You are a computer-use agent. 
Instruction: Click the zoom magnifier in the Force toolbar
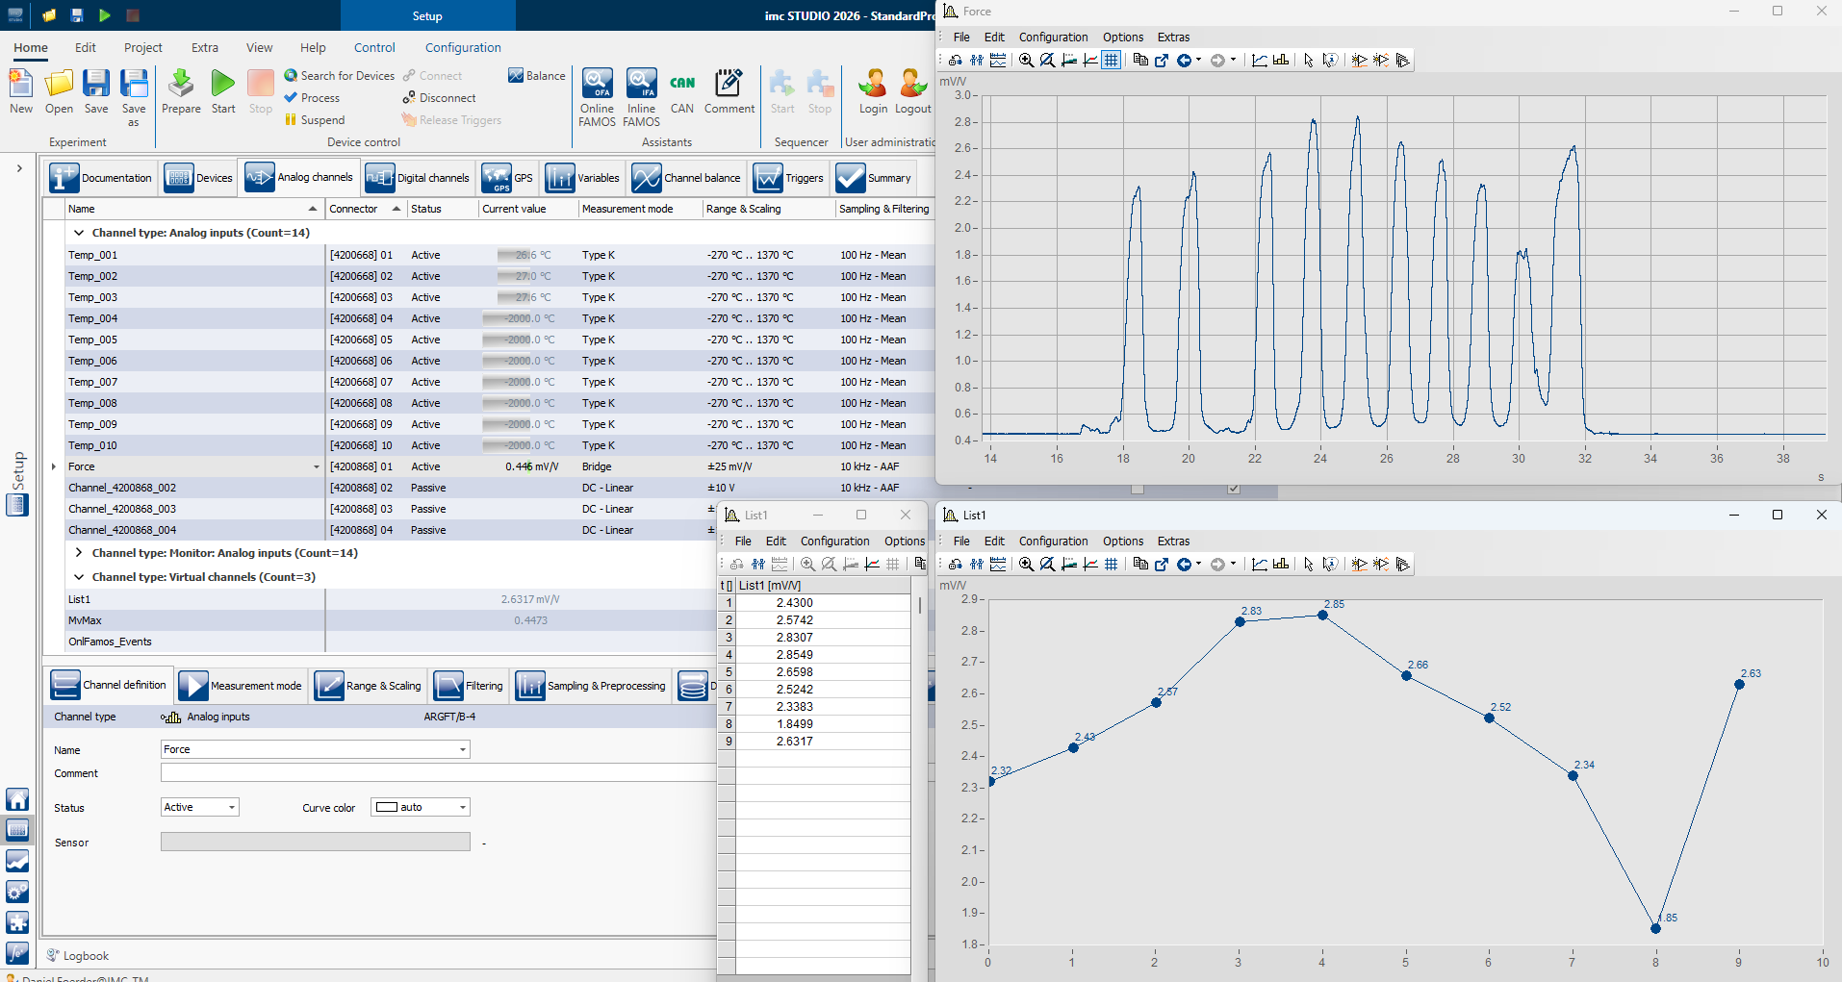(x=1026, y=60)
